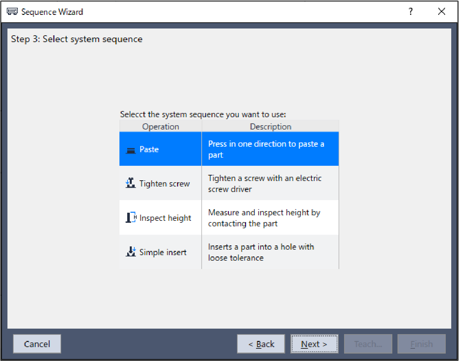The image size is (459, 361).
Task: Select description 'Press in one direction to paste'
Action: coord(266,149)
